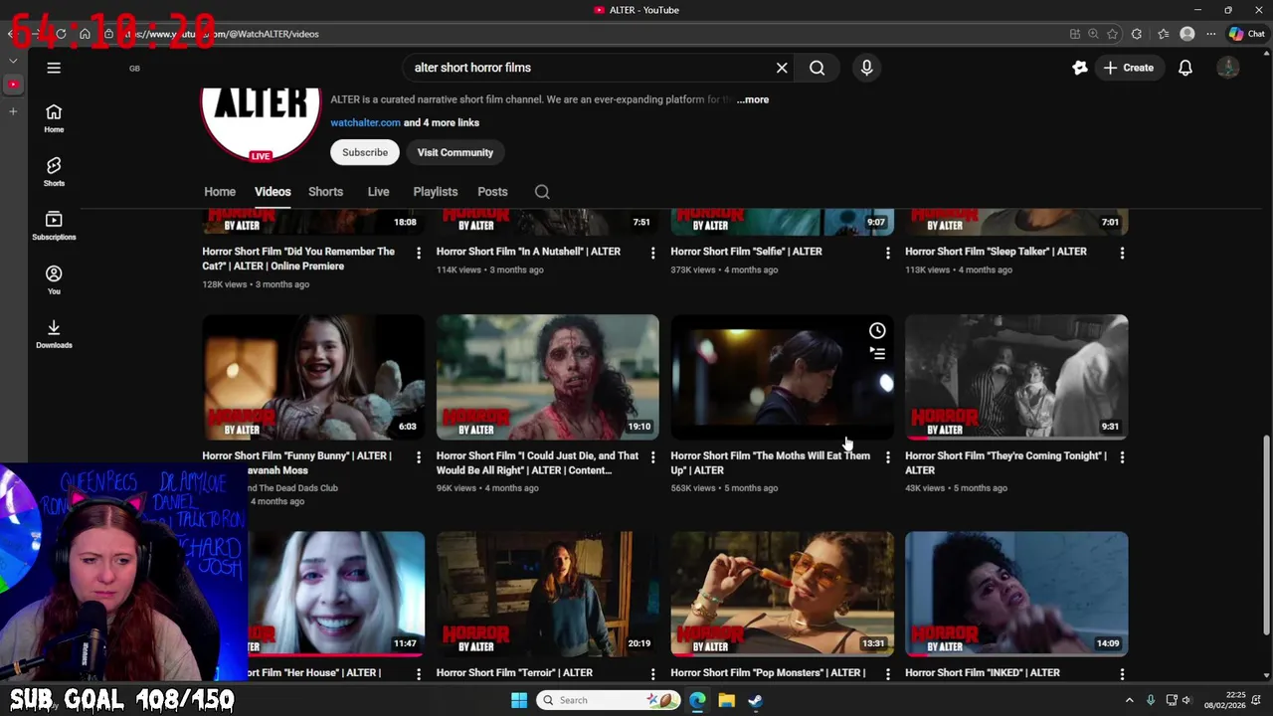Open the You section in sidebar
This screenshot has height=716, width=1273.
click(x=54, y=280)
